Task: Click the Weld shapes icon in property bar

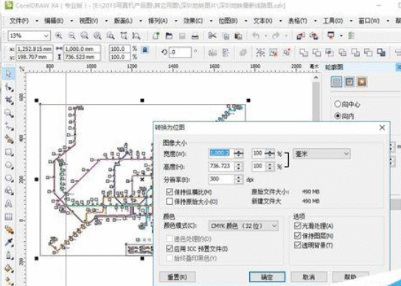Action: 304,52
